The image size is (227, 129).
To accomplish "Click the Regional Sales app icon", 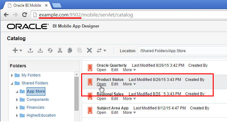I will tap(90, 96).
